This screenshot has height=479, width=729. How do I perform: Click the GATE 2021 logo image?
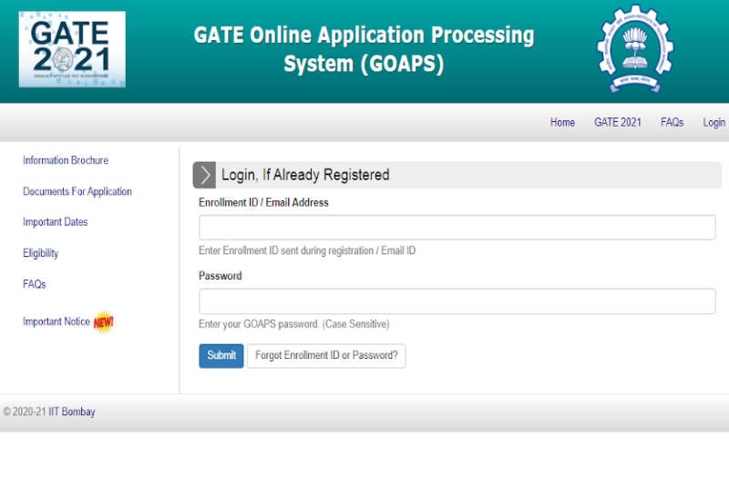pos(72,49)
